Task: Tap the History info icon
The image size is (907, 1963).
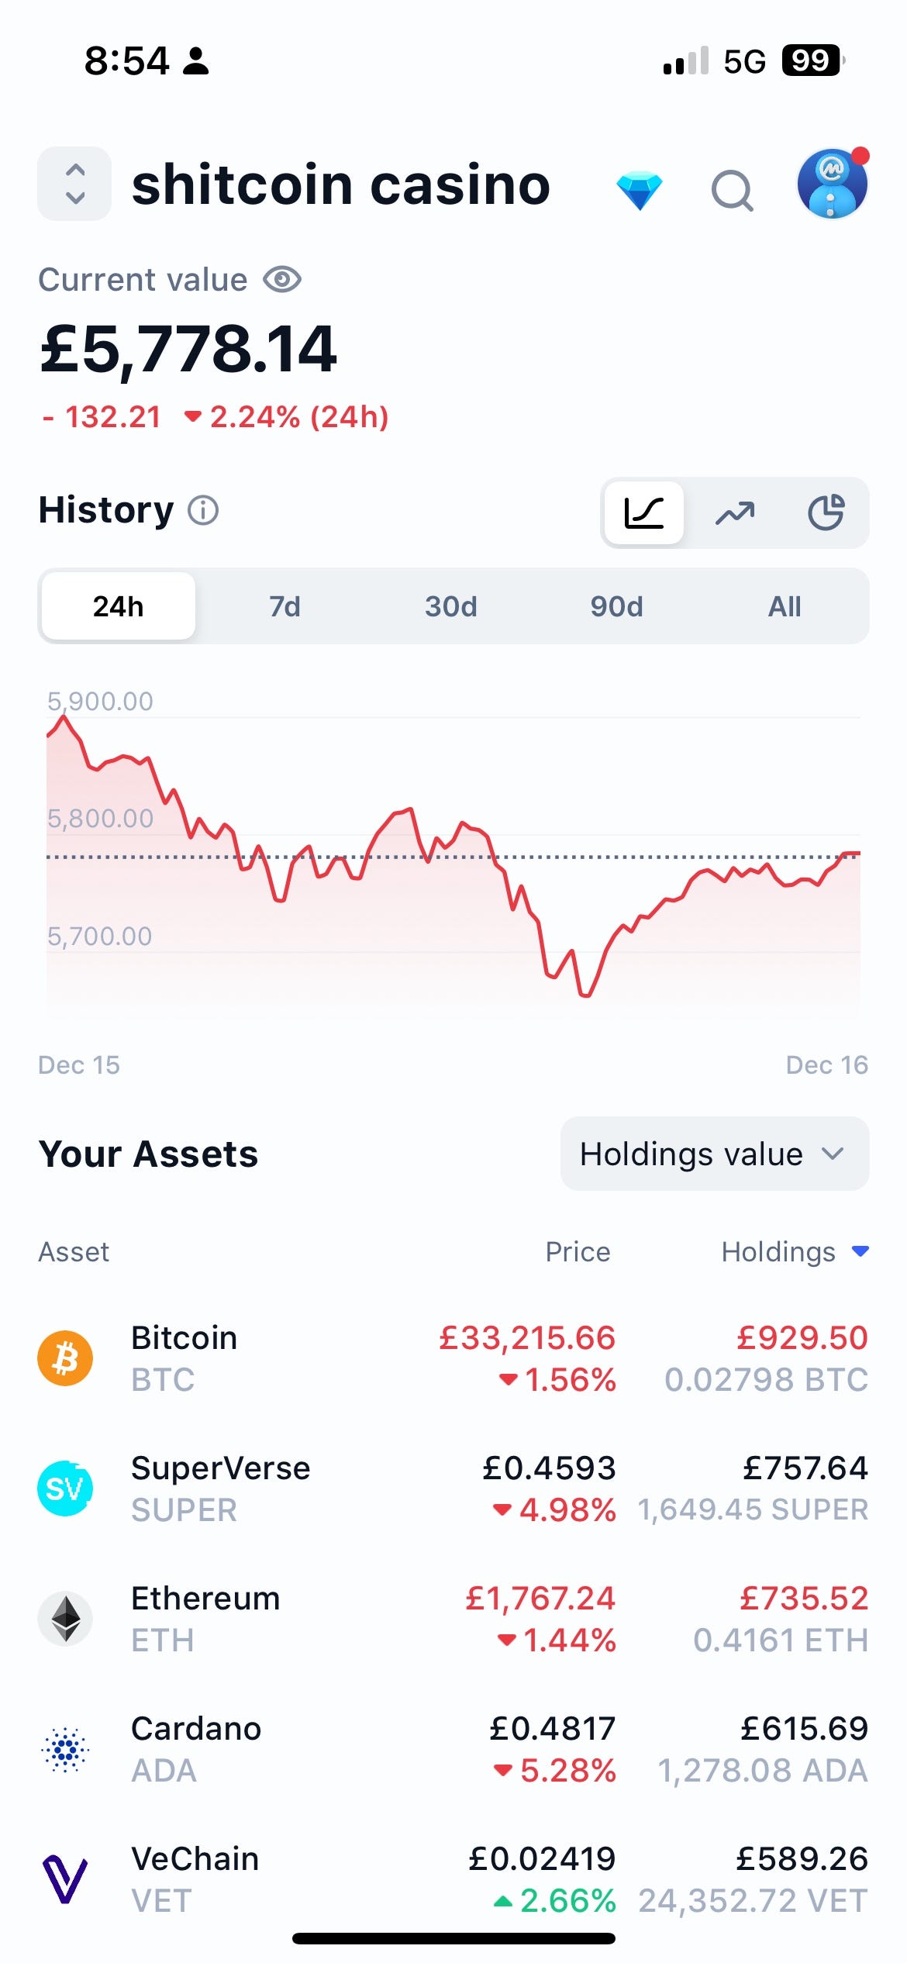Action: 204,510
